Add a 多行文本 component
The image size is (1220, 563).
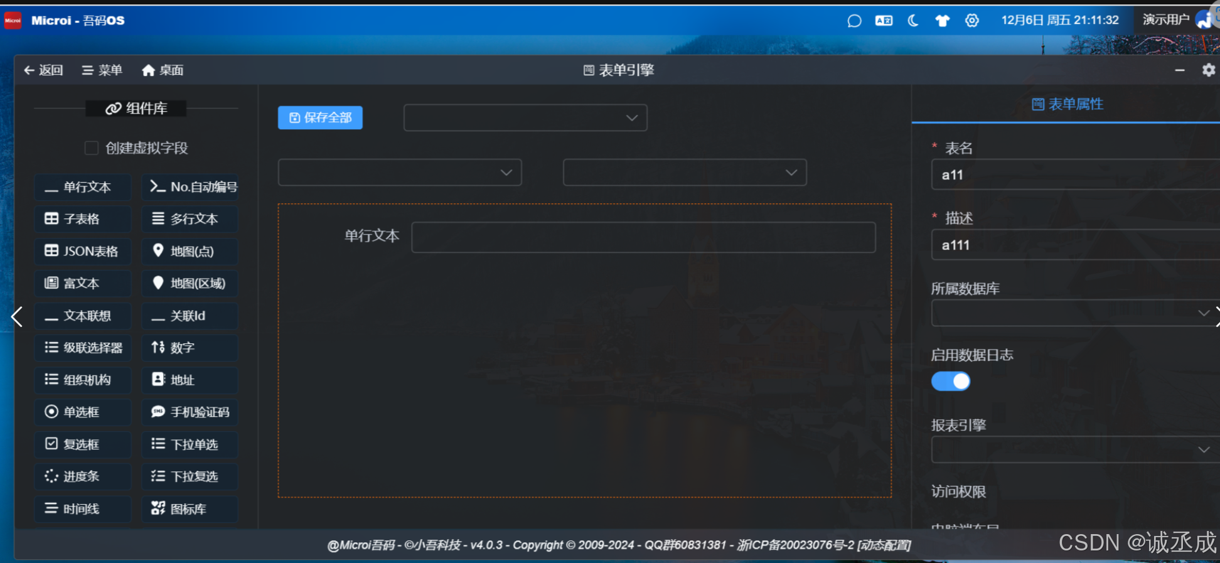[x=190, y=219]
